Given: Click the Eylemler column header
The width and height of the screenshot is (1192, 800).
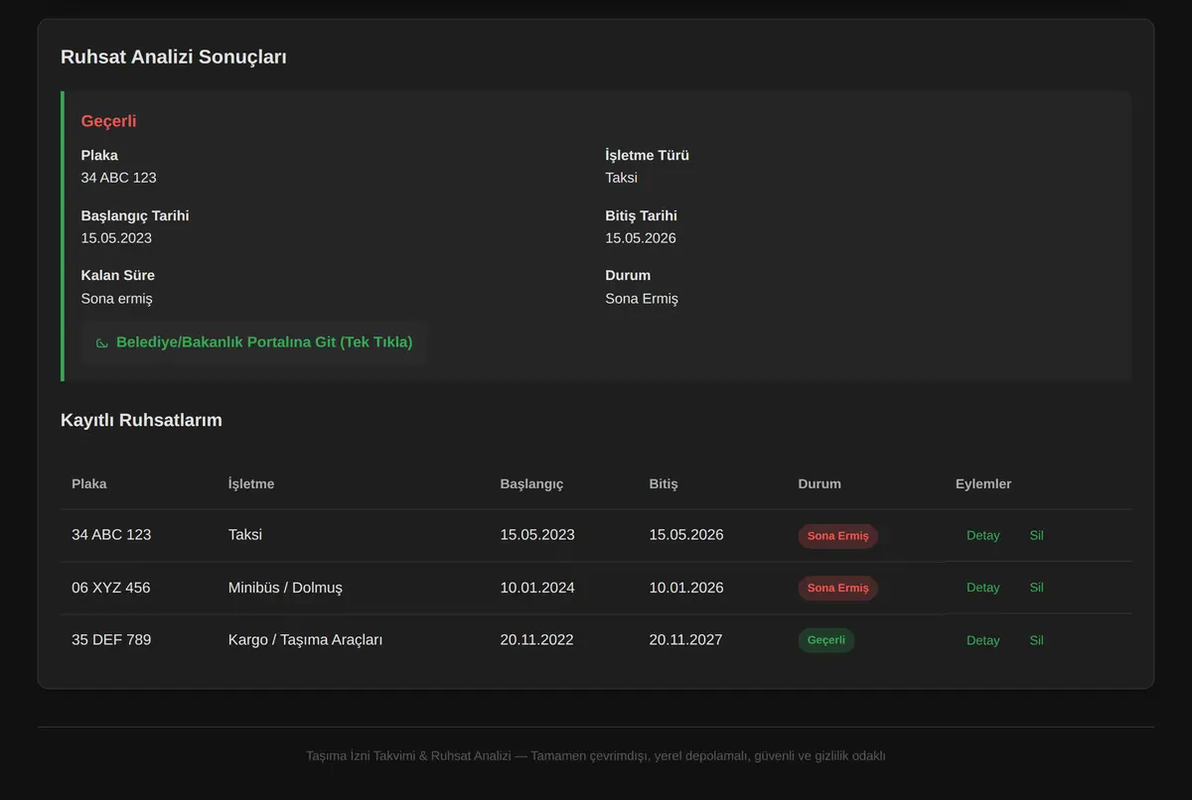Looking at the screenshot, I should 983,484.
